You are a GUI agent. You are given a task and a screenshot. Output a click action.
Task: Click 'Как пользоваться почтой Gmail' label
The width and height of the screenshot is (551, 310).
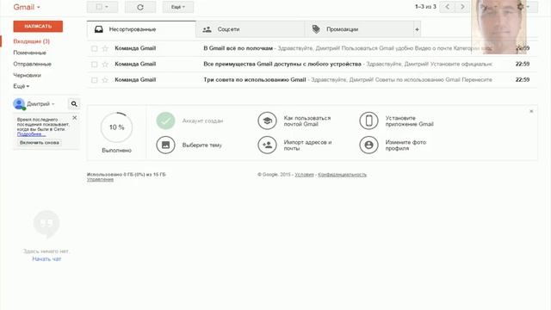point(307,121)
